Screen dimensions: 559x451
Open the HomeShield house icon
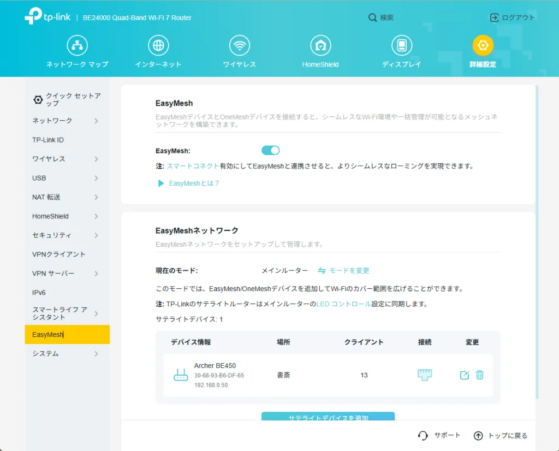[x=320, y=45]
